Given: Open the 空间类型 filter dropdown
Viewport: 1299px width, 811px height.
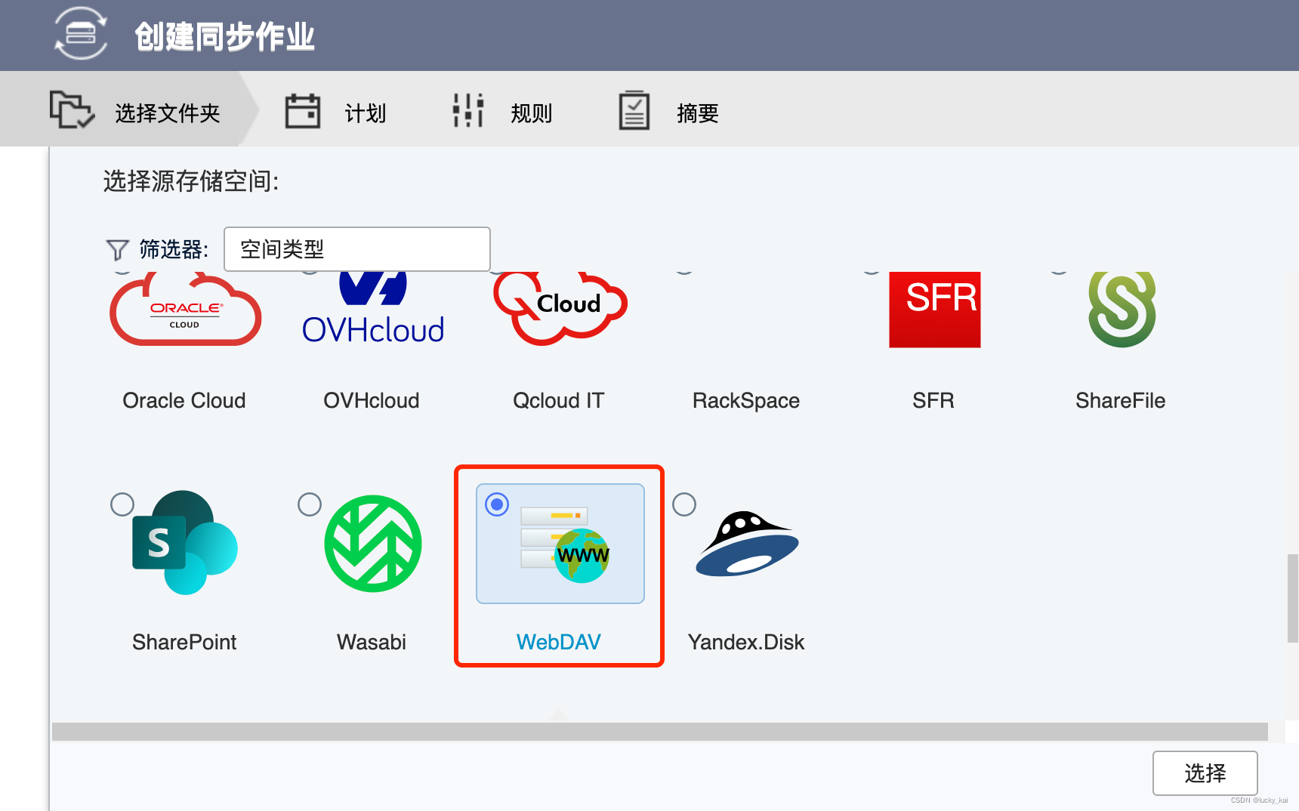Looking at the screenshot, I should pos(356,249).
